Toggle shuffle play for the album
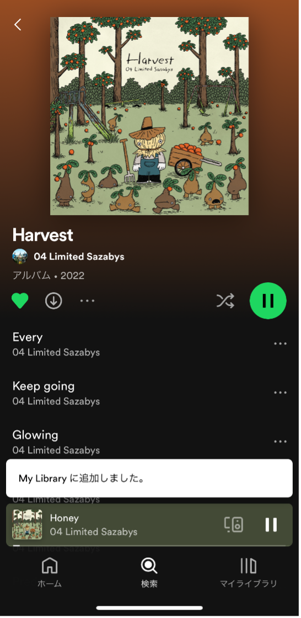301x618 pixels. 225,300
